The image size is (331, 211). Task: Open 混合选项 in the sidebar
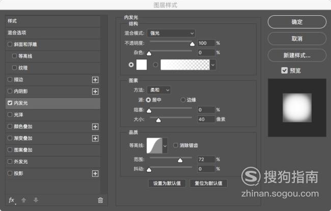point(52,33)
